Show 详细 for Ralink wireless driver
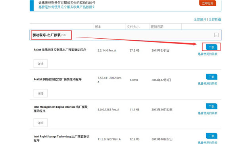Screen dimensions: 238x144 (x=40, y=64)
